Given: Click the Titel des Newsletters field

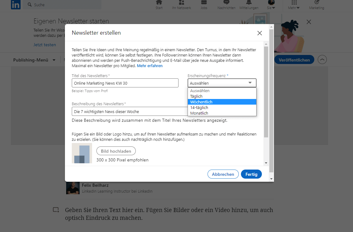Looking at the screenshot, I should (125, 83).
